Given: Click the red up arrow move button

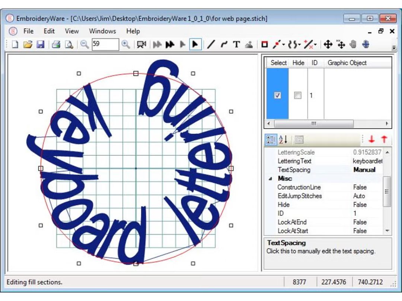Looking at the screenshot, I should (384, 140).
